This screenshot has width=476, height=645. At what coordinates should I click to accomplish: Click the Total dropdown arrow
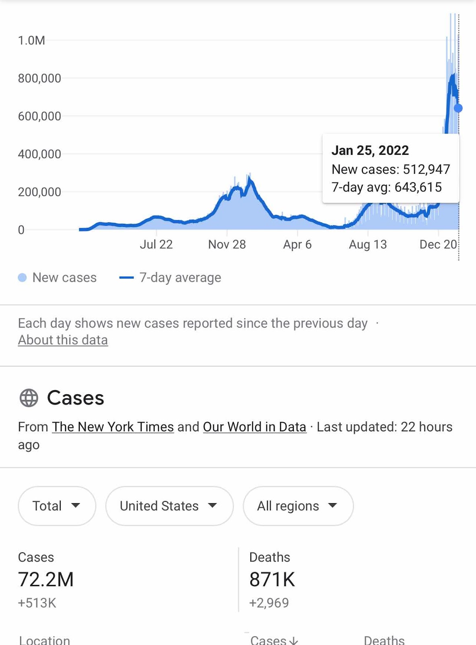76,506
